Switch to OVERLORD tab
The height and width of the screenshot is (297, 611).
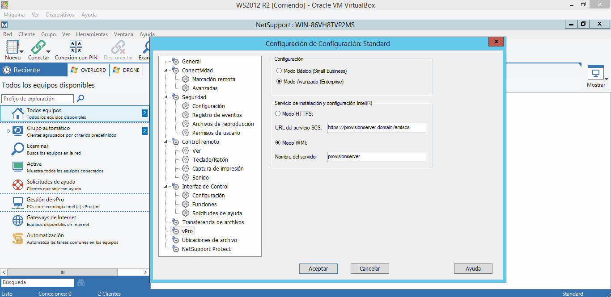89,70
